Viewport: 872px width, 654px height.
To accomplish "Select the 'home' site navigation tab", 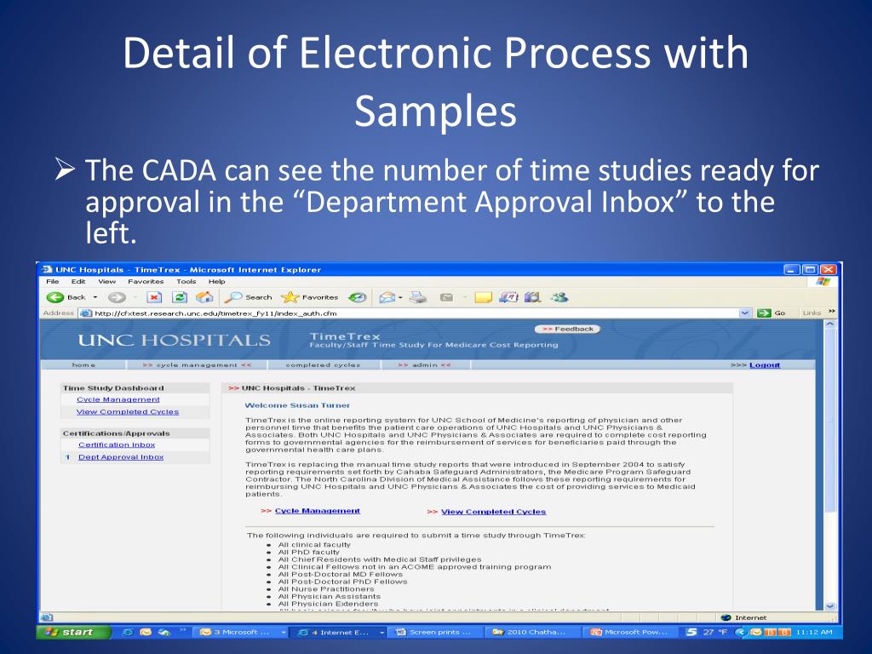I will pyautogui.click(x=84, y=364).
